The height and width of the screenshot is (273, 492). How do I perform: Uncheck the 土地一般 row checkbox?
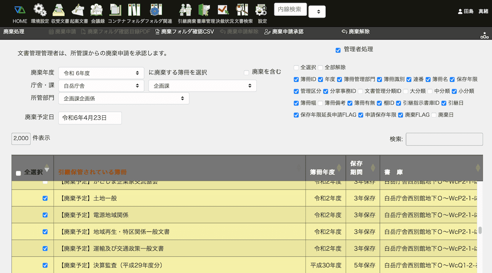45,198
